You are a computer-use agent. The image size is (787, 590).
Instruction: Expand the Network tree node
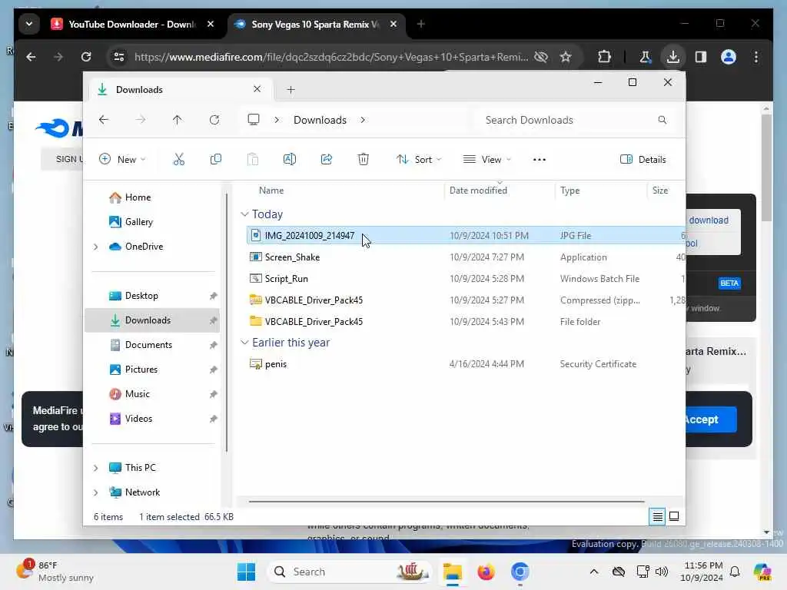96,492
